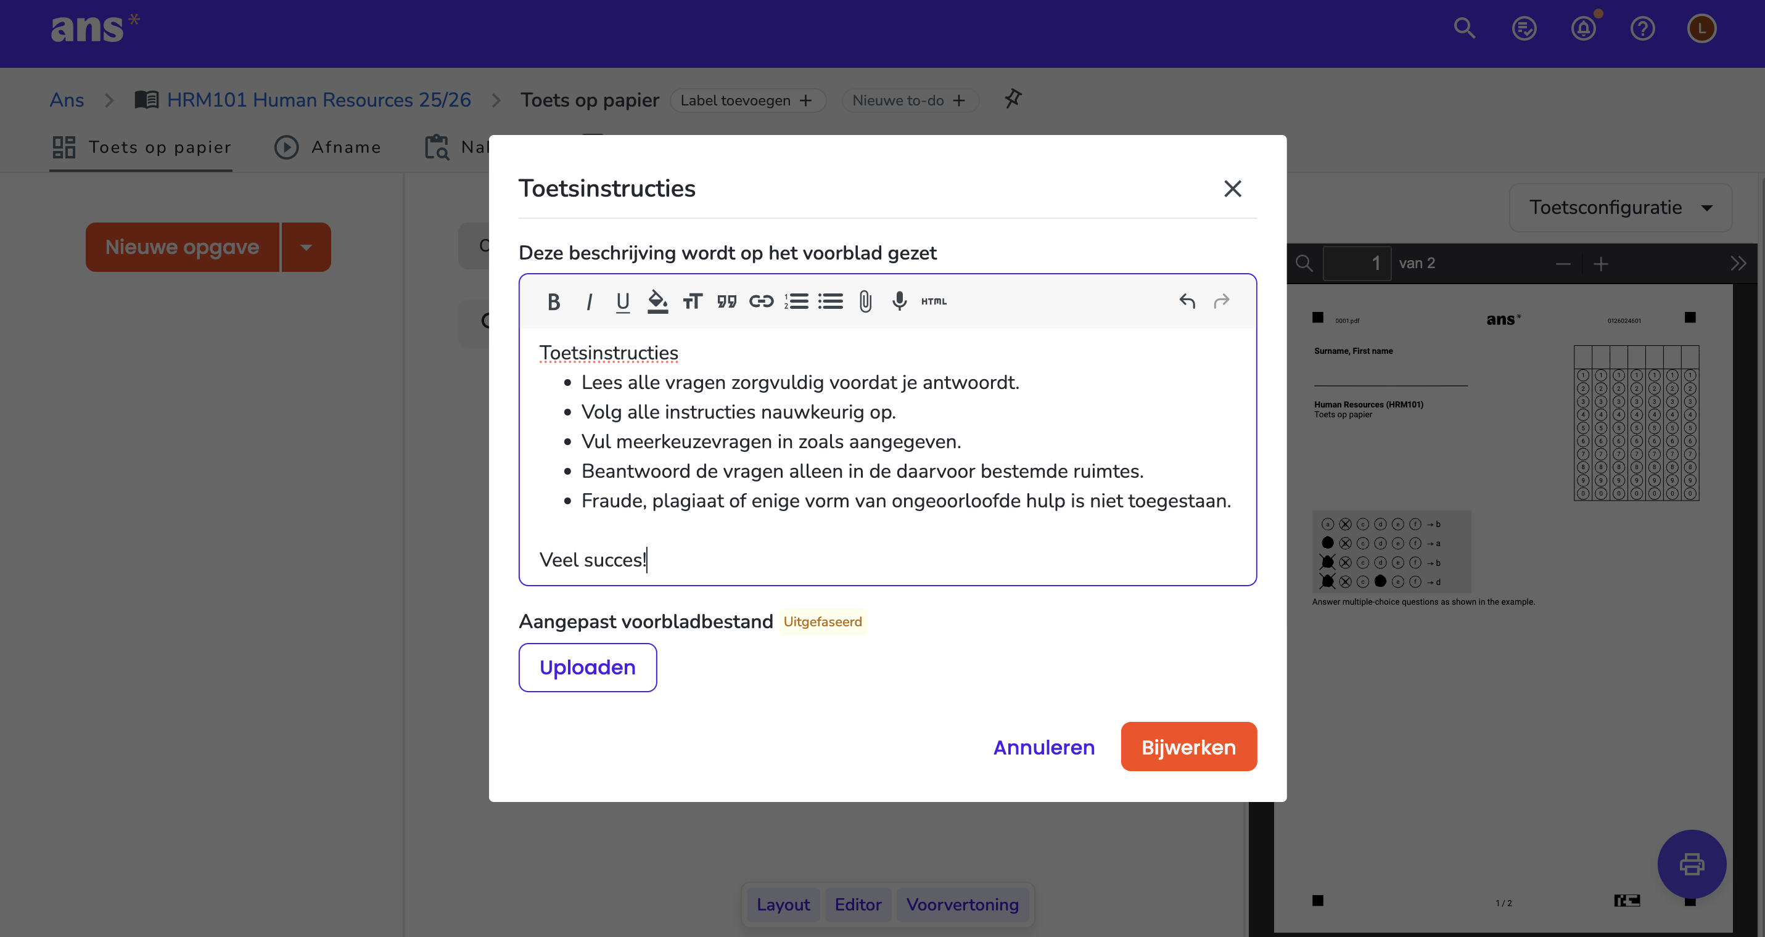The width and height of the screenshot is (1765, 937).
Task: Click the 'Toetsinstructies' heading inside the editor
Action: pos(609,353)
